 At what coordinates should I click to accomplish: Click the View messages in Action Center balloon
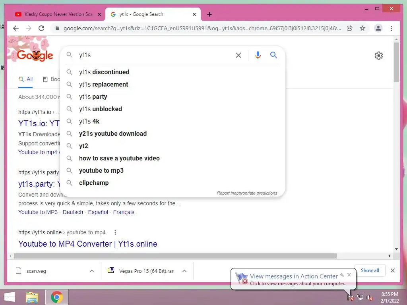coord(294,279)
